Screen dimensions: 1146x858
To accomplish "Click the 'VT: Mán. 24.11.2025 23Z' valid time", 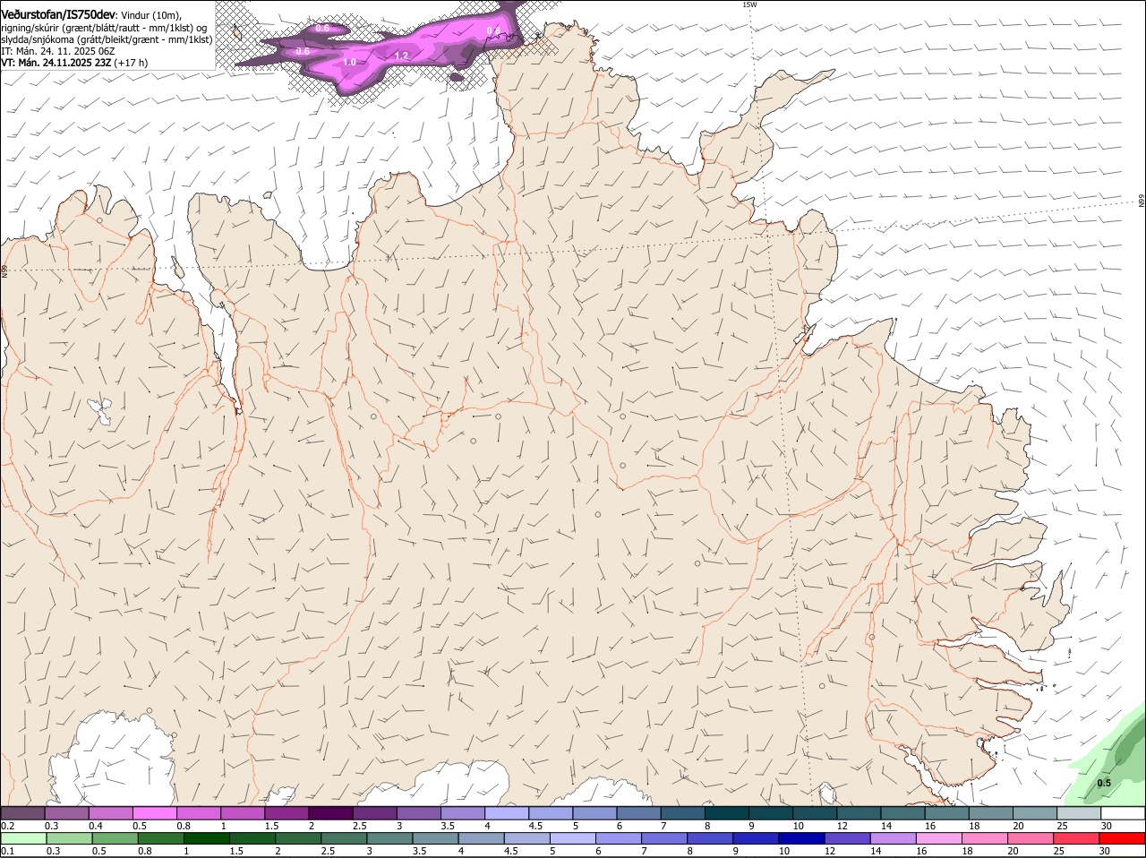I will (x=56, y=63).
